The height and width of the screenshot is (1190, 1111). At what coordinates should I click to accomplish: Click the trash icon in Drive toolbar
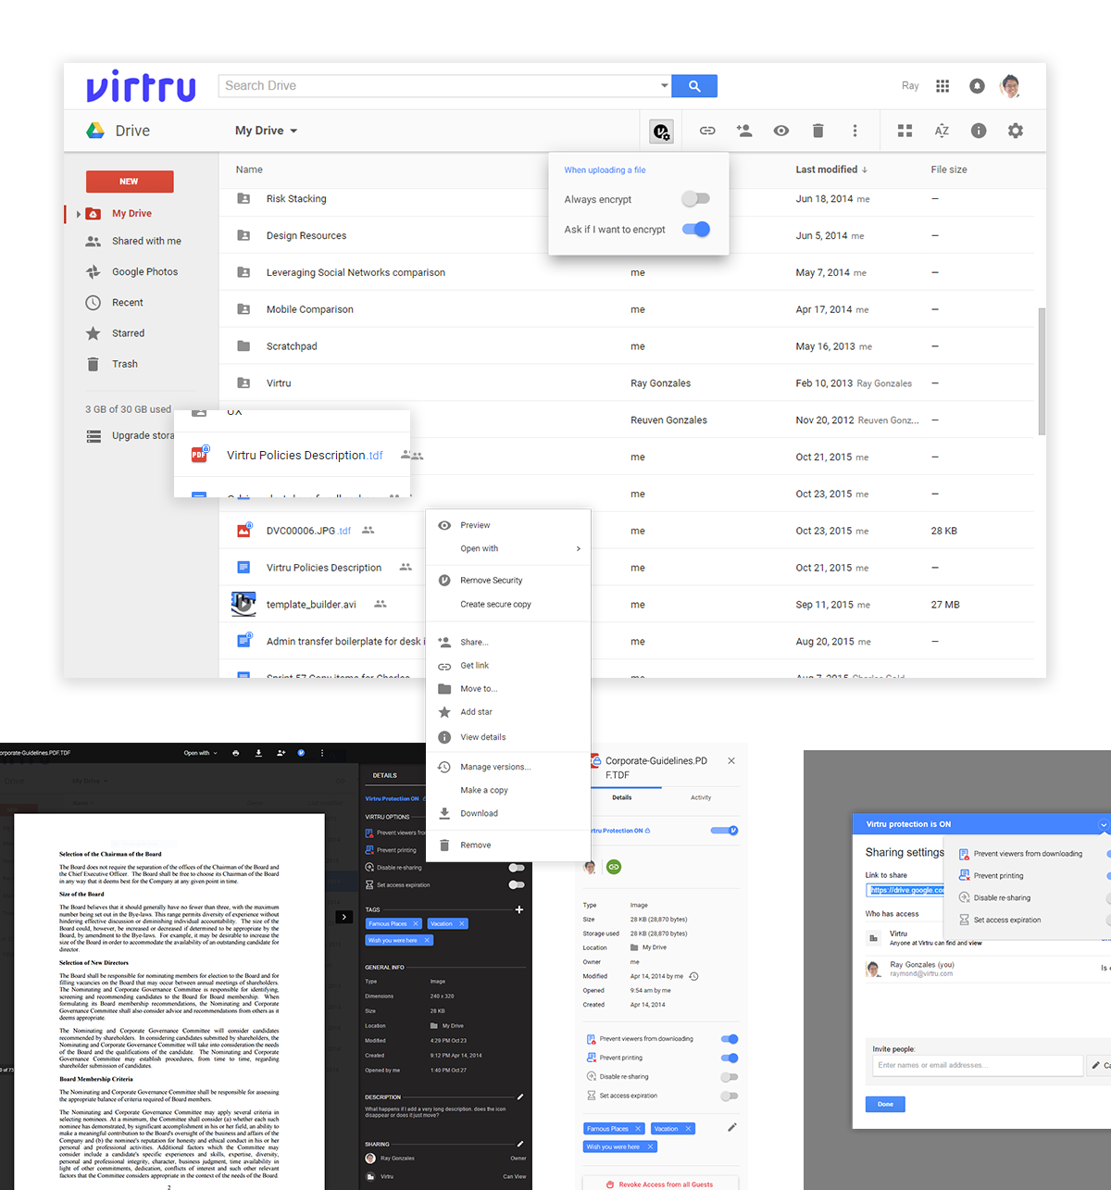tap(818, 131)
